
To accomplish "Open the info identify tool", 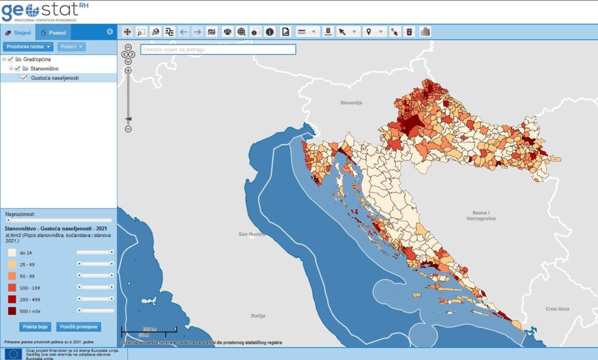I will tap(269, 32).
